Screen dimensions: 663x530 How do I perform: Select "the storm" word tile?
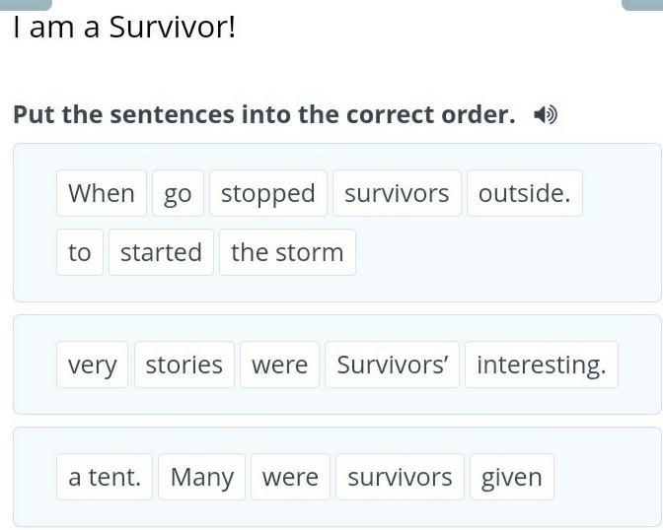click(x=287, y=252)
